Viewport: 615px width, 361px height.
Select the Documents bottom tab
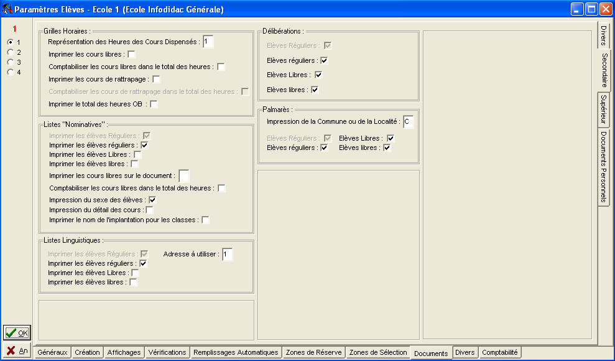(431, 353)
